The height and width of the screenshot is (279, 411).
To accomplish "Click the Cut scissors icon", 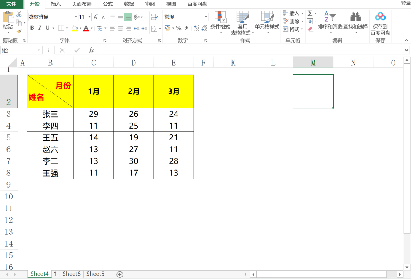I will (19, 14).
